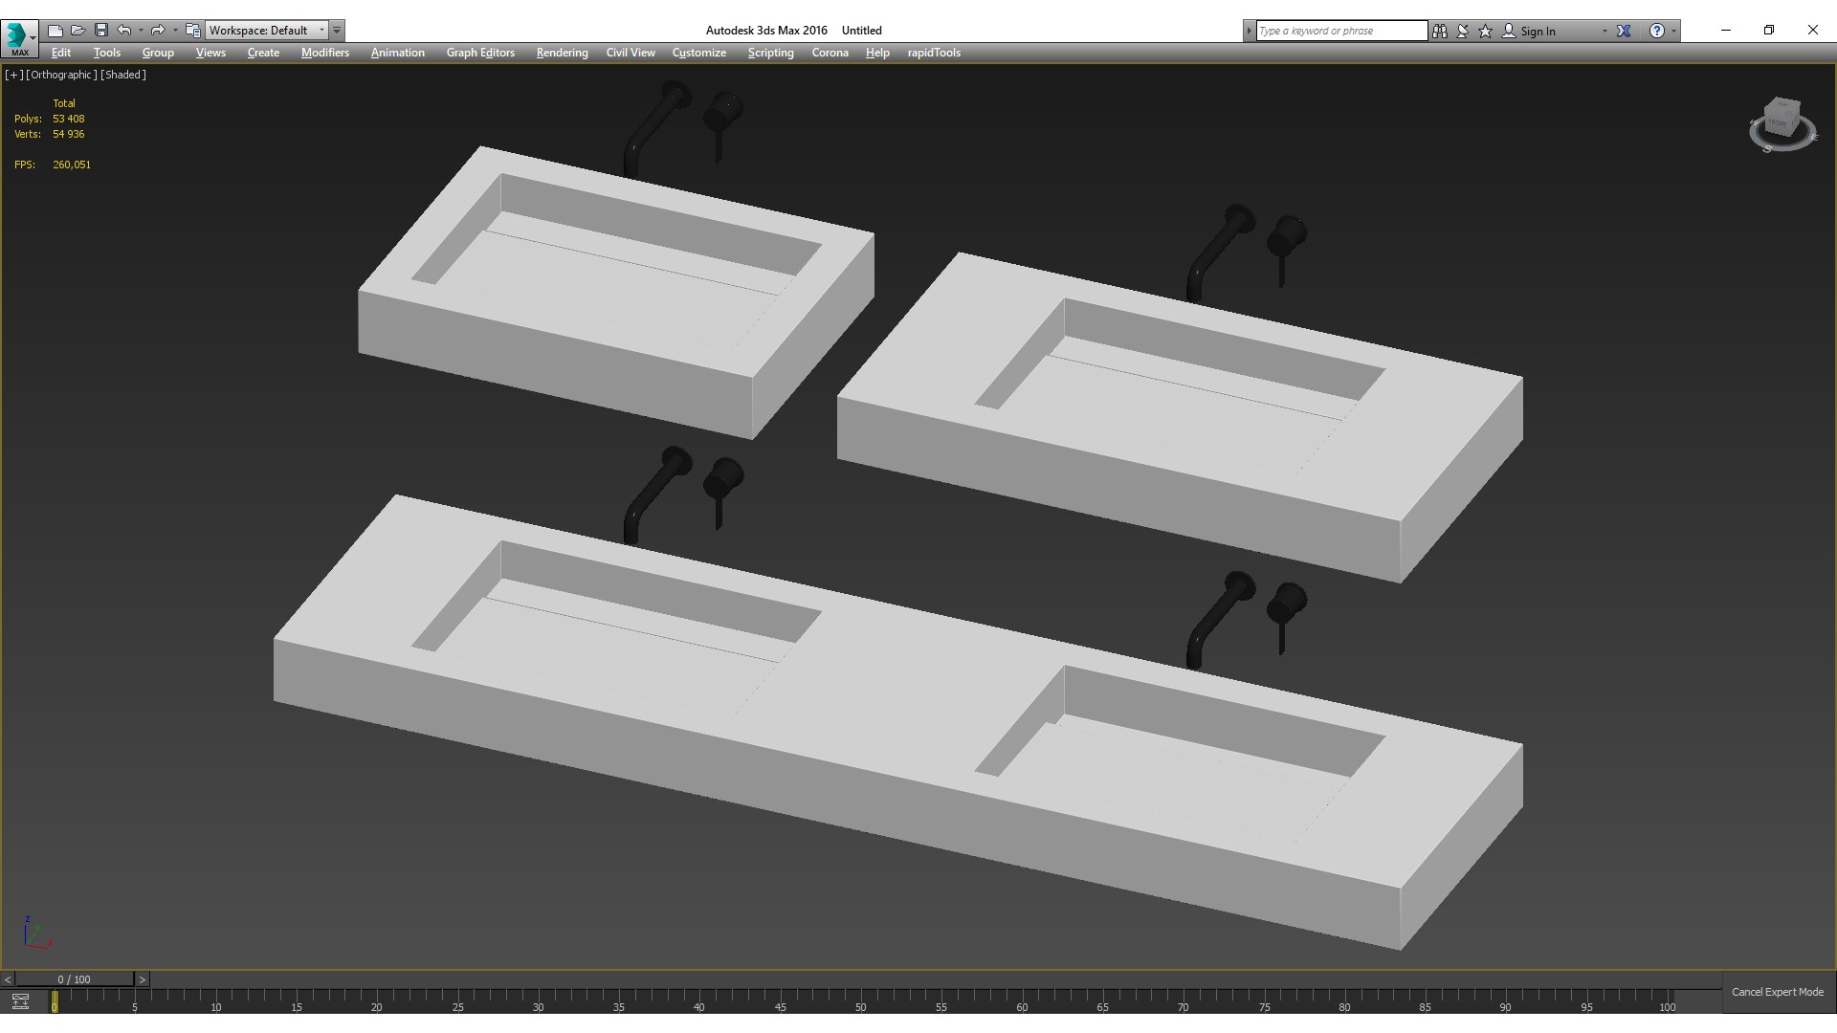Click the Open File folder icon

click(78, 31)
